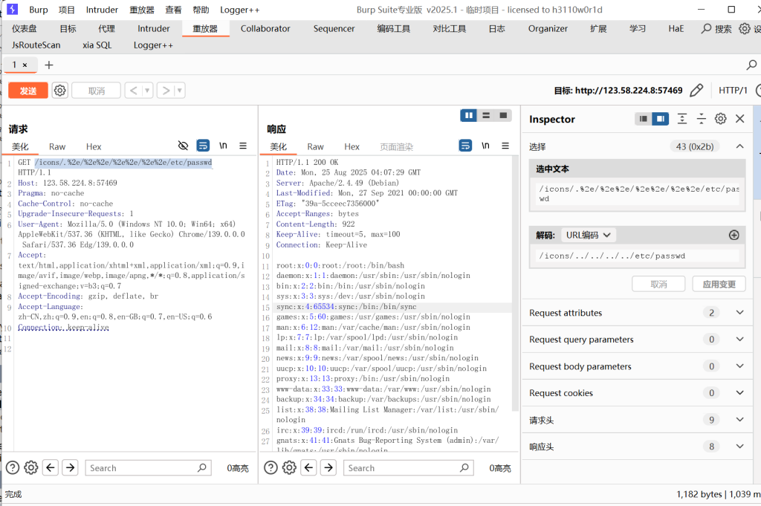The width and height of the screenshot is (761, 506).
Task: Toggle word wrap in response viewer
Action: 465,146
